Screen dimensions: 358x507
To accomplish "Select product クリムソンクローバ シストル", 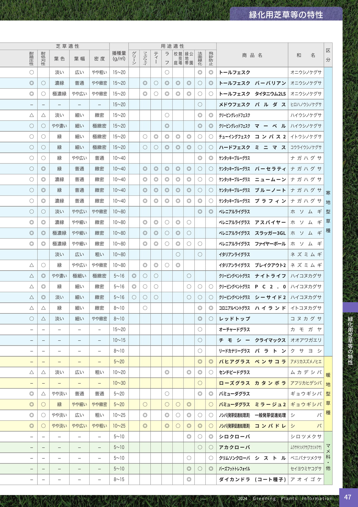I will coord(252,458).
